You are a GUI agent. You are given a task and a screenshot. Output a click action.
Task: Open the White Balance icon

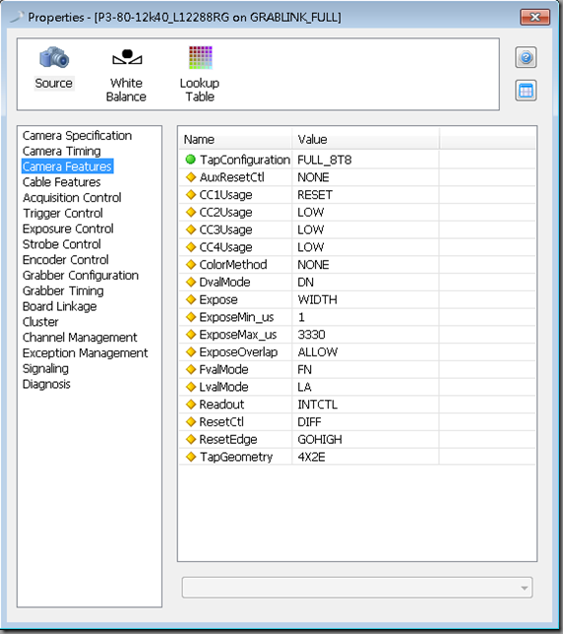point(127,57)
